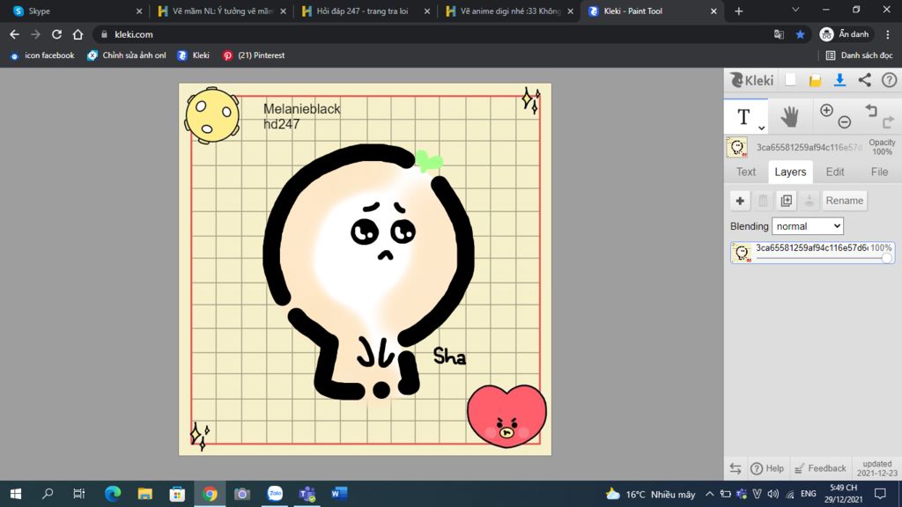This screenshot has height=507, width=902.
Task: Add a new layer
Action: tap(740, 201)
